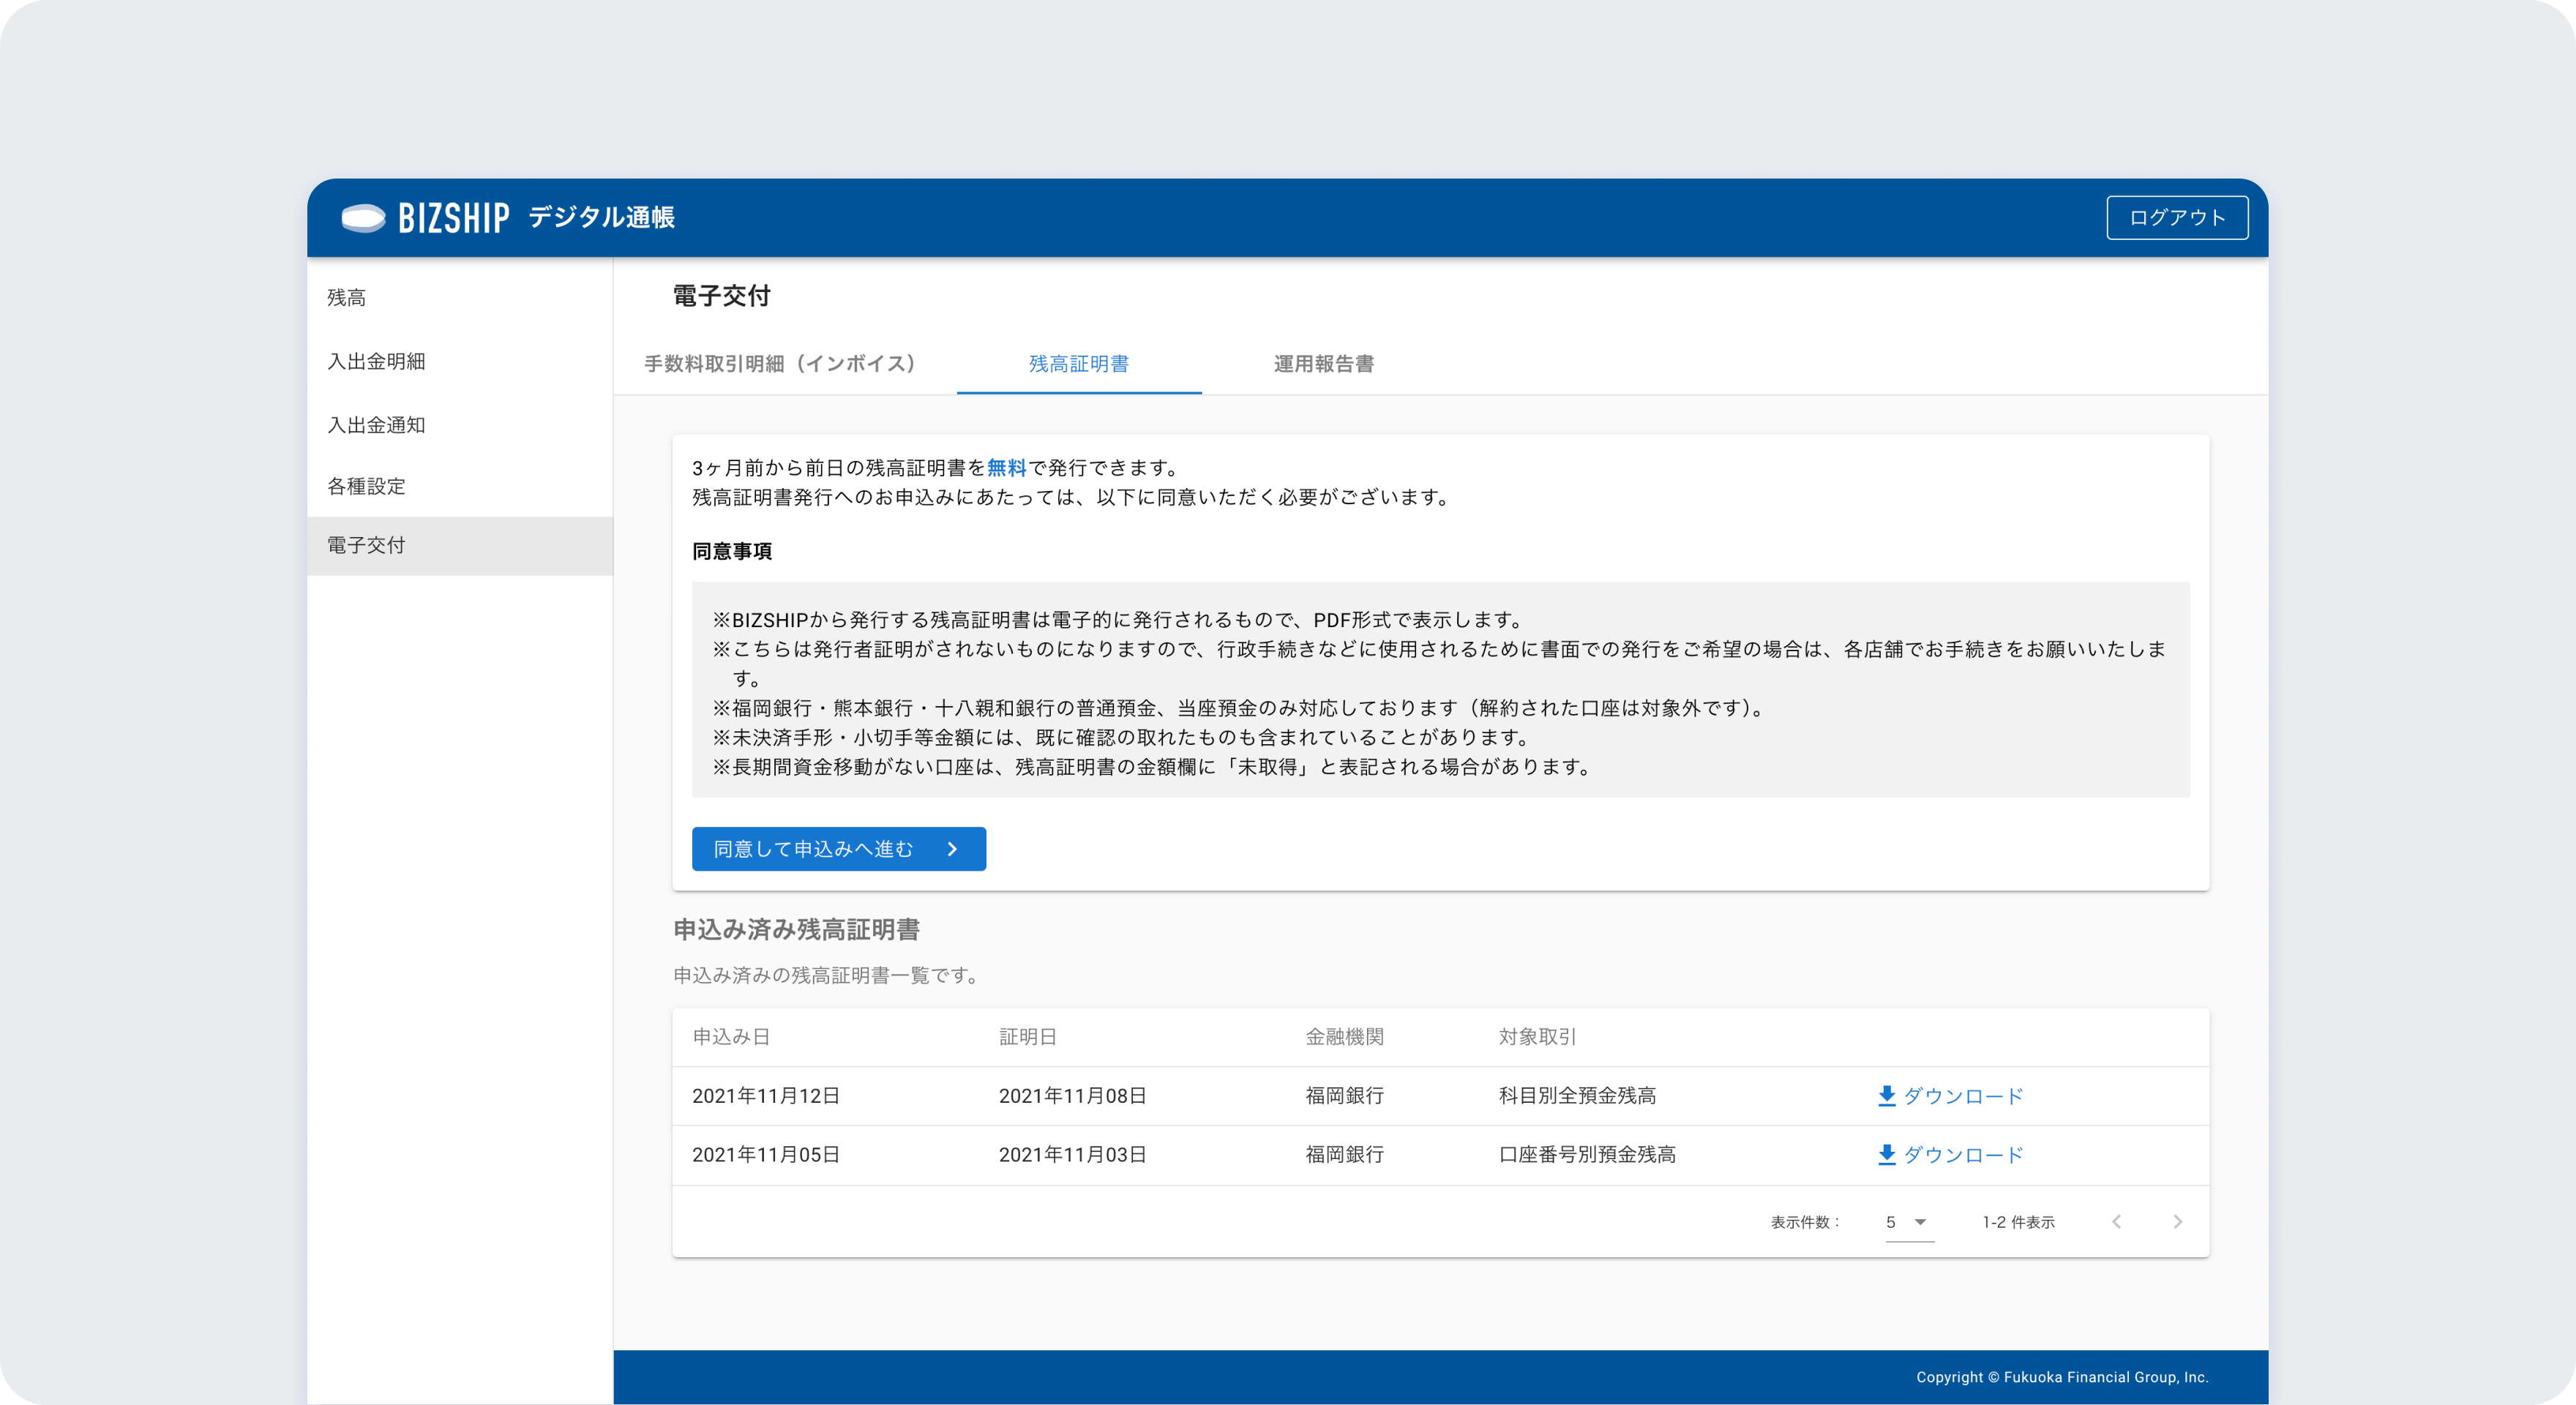
Task: Click download icon for 2021年11月05日 row
Action: pos(1887,1155)
